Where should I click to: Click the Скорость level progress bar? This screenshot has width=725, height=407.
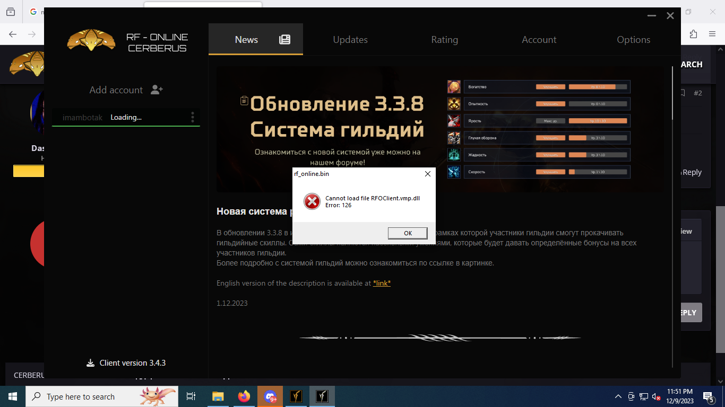tap(598, 172)
